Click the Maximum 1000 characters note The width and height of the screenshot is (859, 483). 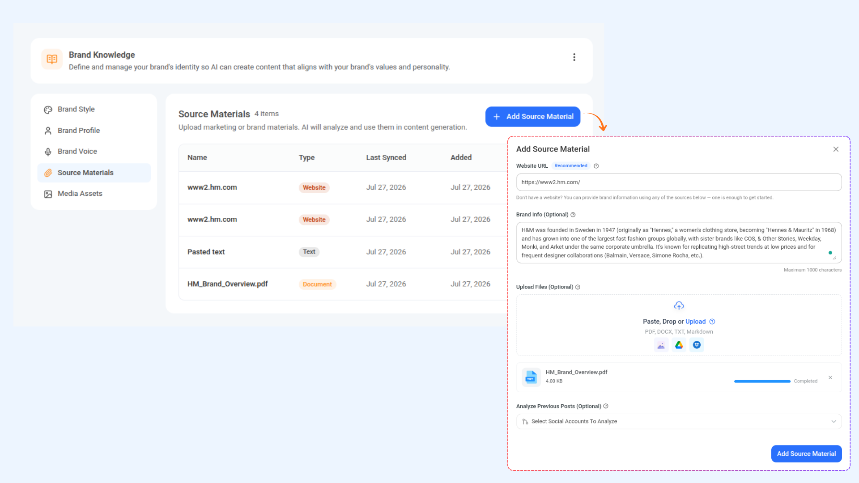point(812,270)
